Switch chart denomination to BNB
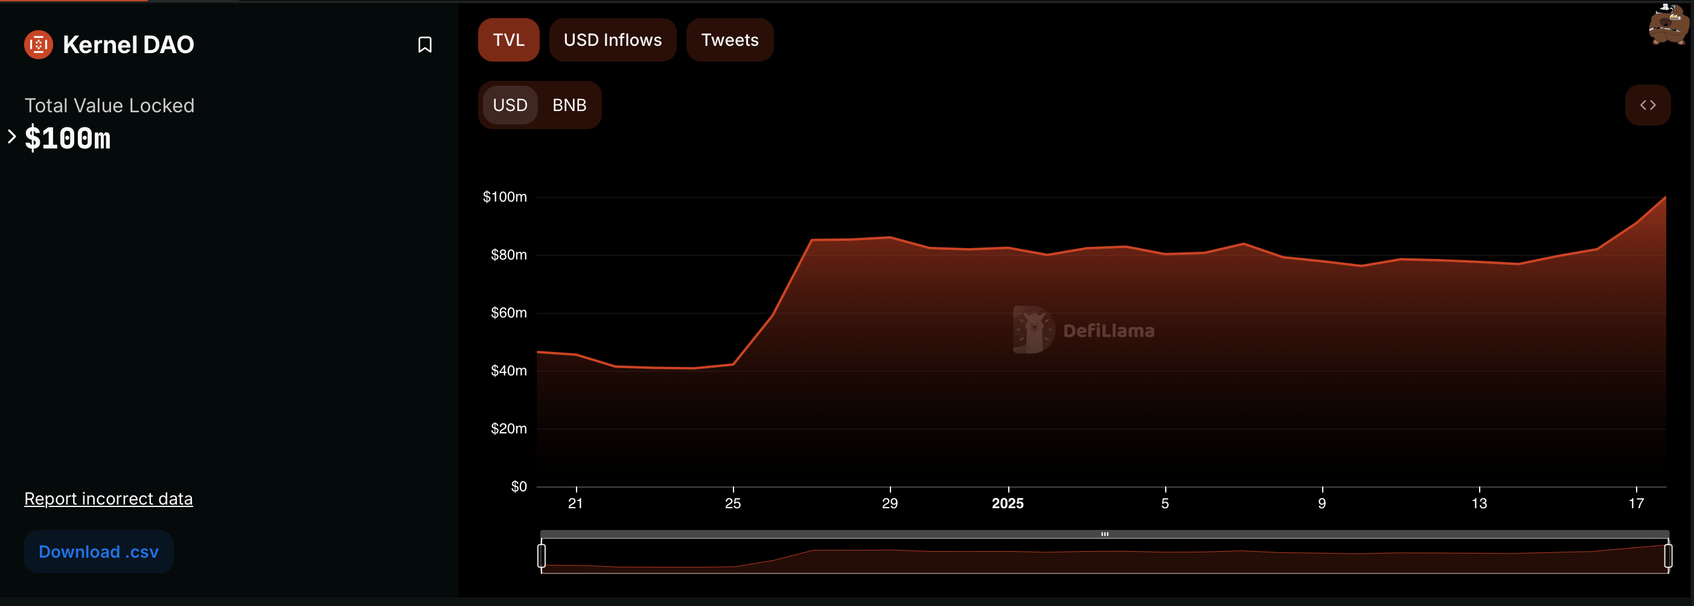 click(x=569, y=105)
